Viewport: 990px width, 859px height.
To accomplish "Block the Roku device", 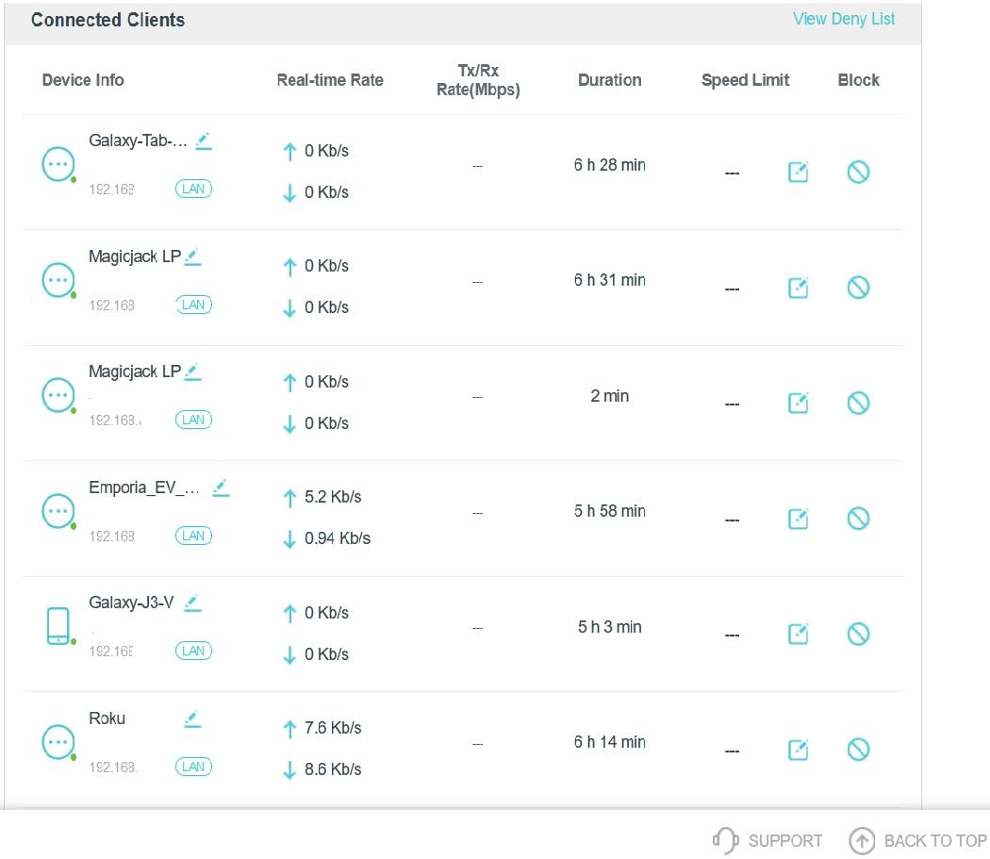I will pyautogui.click(x=858, y=750).
